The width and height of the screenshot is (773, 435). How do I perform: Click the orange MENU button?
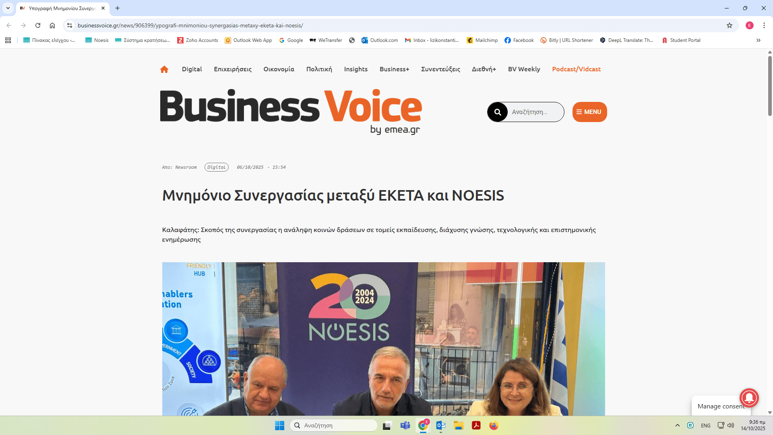[x=589, y=112]
